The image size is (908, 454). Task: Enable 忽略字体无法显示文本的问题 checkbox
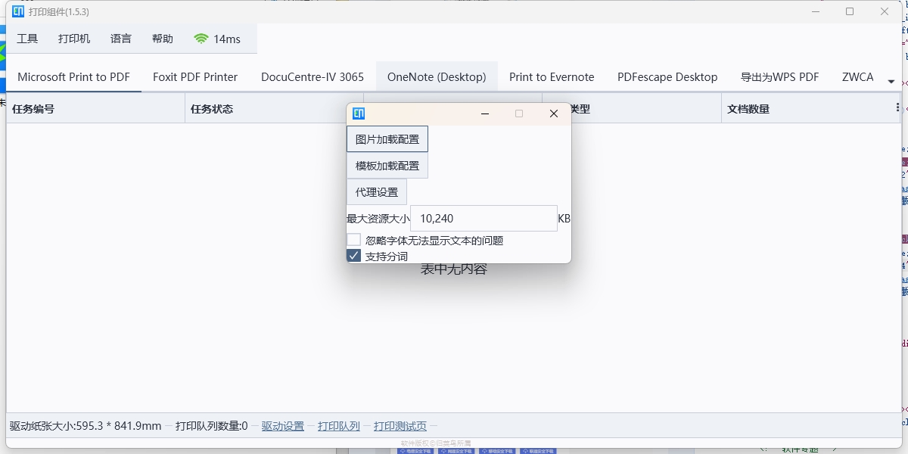pos(353,240)
